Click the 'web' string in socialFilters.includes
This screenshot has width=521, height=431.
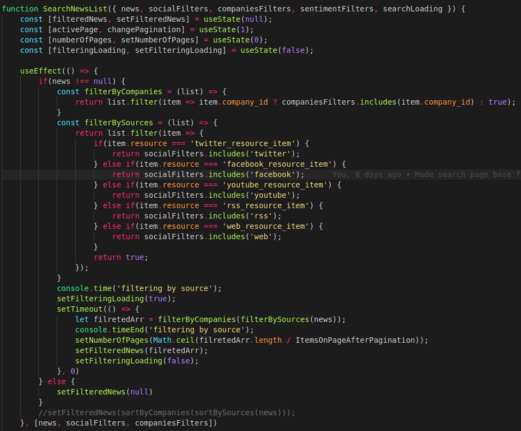coord(261,236)
